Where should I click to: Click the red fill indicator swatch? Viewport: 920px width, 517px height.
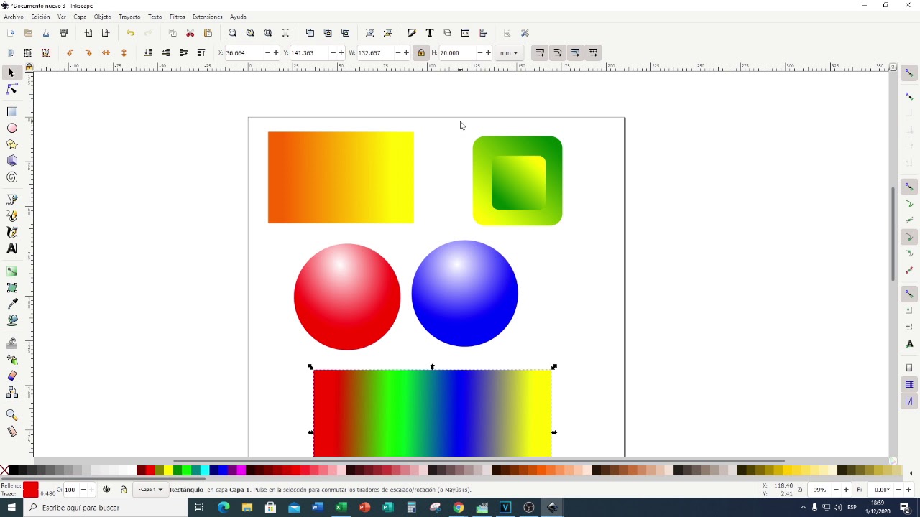pos(30,486)
